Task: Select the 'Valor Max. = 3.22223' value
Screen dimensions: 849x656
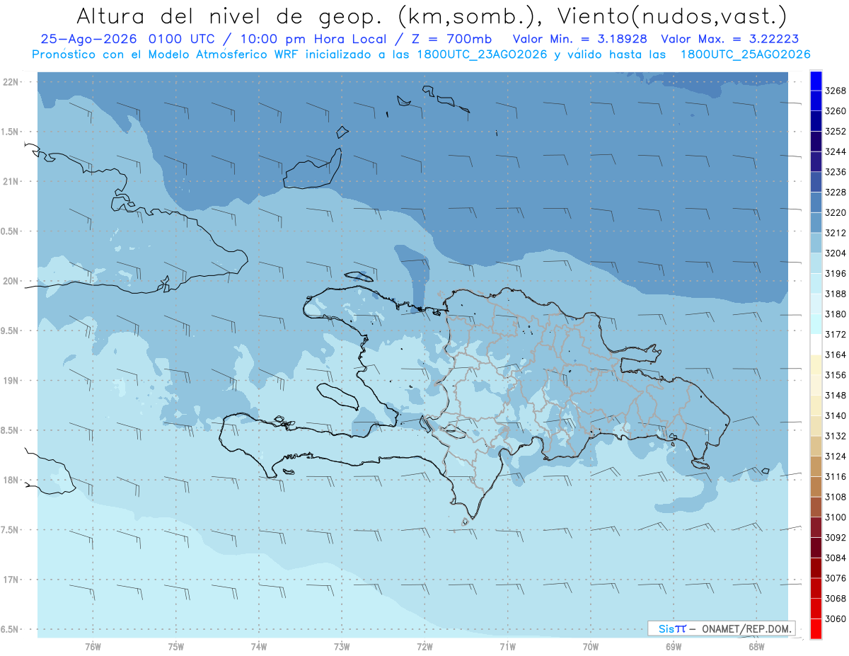Action: click(729, 39)
